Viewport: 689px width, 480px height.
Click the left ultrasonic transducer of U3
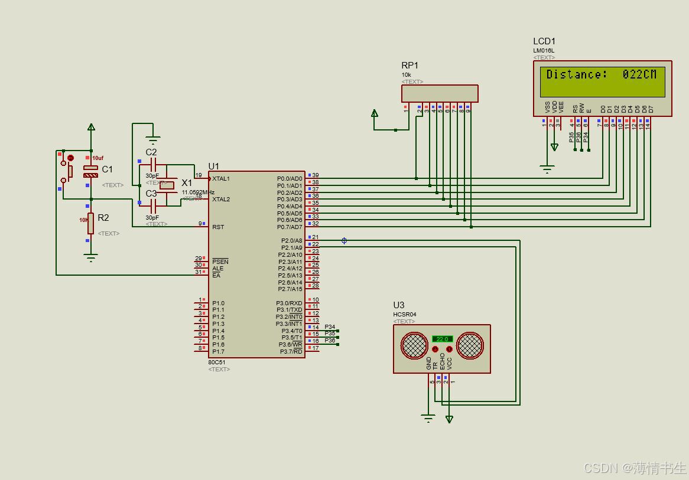pos(414,345)
